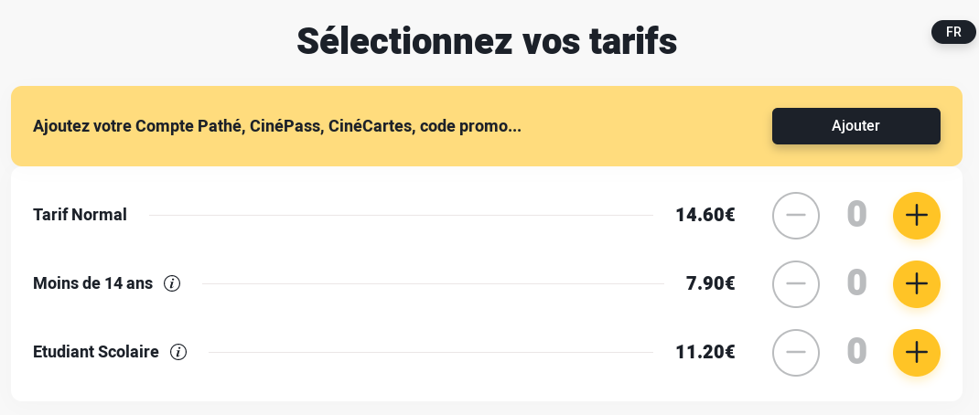Viewport: 979px width, 415px height.
Task: Click the Compte Pathé promo banner text
Action: [x=277, y=126]
